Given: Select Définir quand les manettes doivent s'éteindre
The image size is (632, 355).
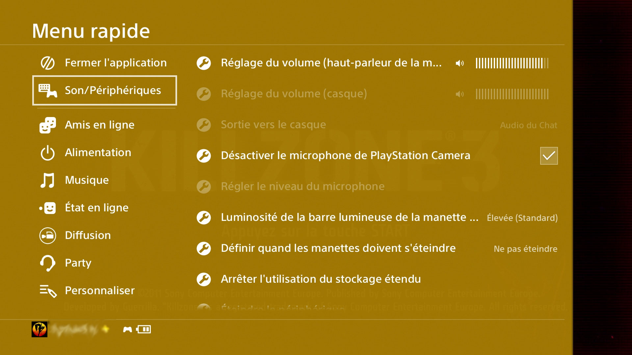Looking at the screenshot, I should [338, 248].
